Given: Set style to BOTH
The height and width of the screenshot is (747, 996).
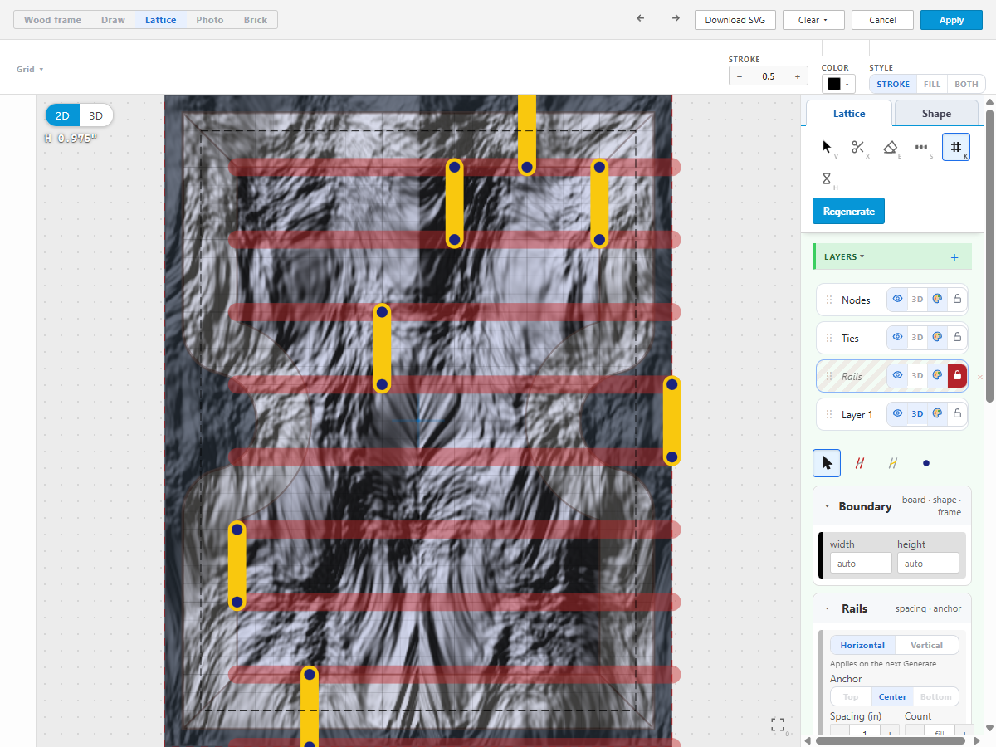Looking at the screenshot, I should (x=966, y=84).
